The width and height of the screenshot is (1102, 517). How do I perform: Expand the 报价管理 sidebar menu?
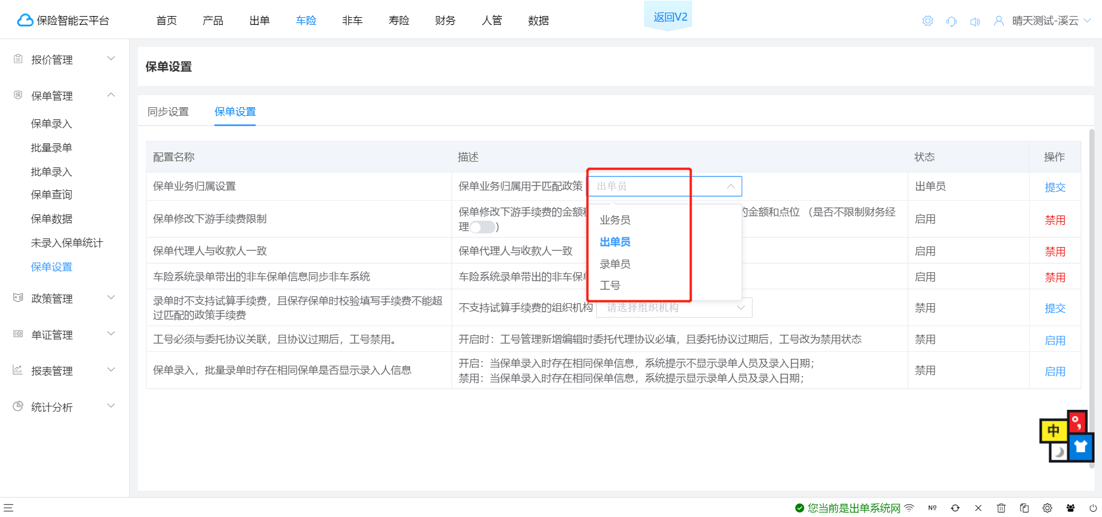click(x=111, y=58)
